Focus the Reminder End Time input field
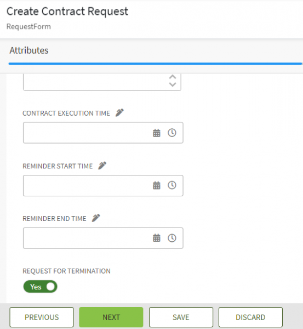 click(103, 238)
